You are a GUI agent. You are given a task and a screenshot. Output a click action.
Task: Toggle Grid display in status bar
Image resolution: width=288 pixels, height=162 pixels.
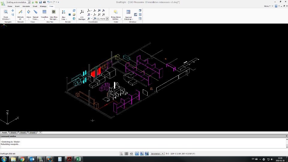point(126,154)
